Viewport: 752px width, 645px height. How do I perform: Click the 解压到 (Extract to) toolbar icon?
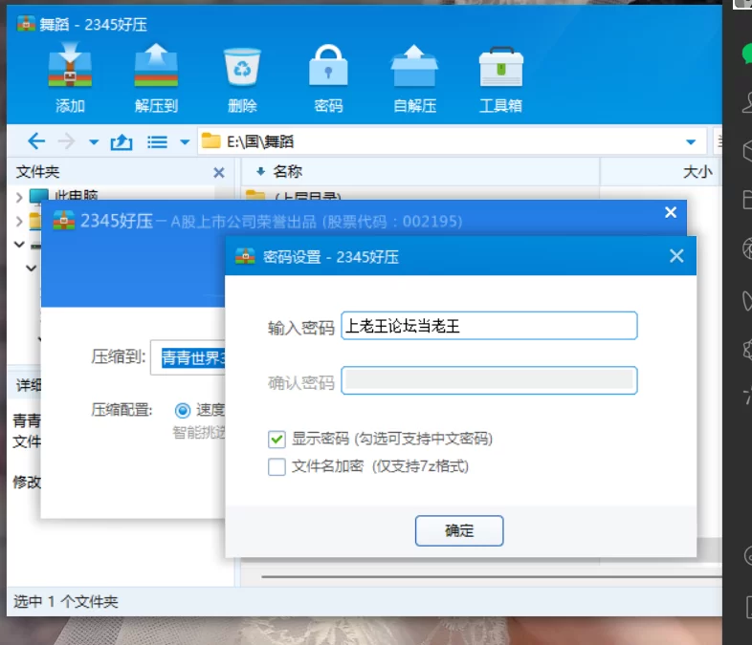pyautogui.click(x=156, y=77)
